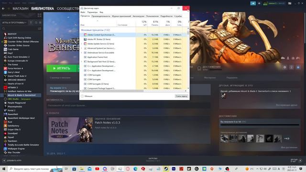
Task: Open Друзья и чат button
Action: pyautogui.click(x=296, y=161)
